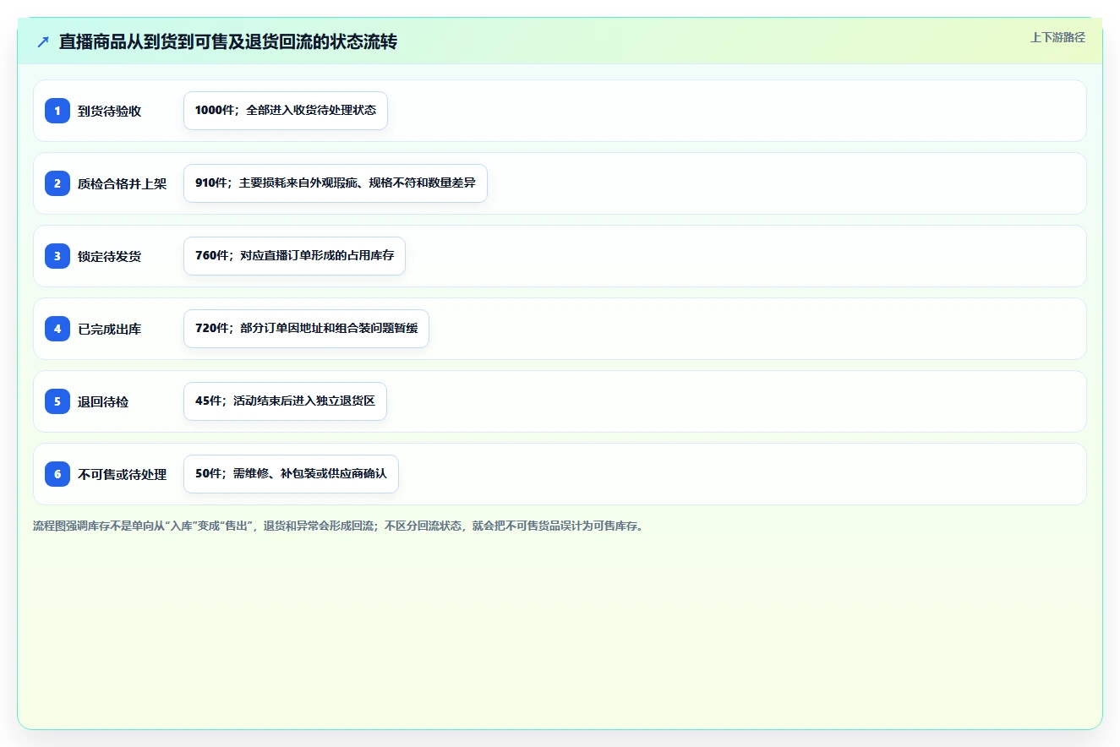Select the title 直播商品从到货到可售及退货回流的状态流转

point(228,42)
